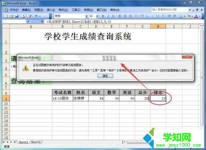Click the fx Insert Function icon
The width and height of the screenshot is (206, 150).
(x=42, y=21)
